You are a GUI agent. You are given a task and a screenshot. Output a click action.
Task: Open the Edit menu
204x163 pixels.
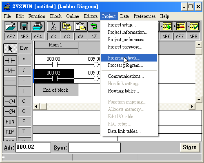click(20, 16)
